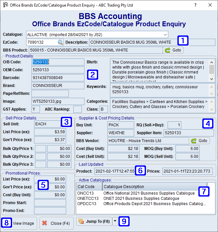This screenshot has width=218, height=232.
Task: Click the OEM Code field
Action: (58, 70)
